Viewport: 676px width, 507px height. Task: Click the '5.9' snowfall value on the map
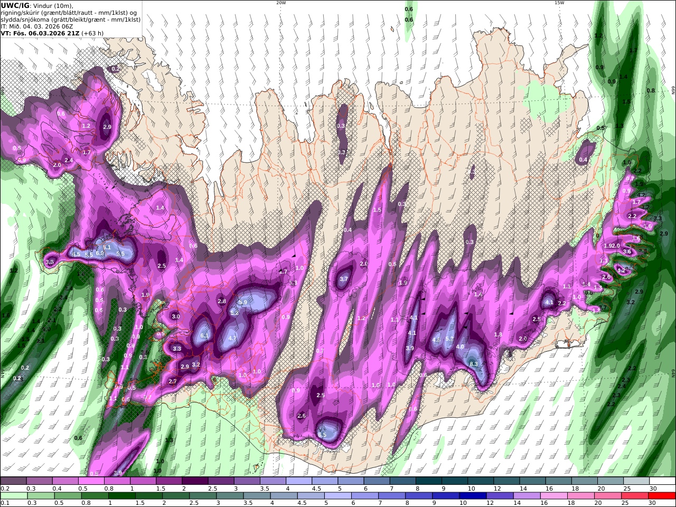coord(242,302)
